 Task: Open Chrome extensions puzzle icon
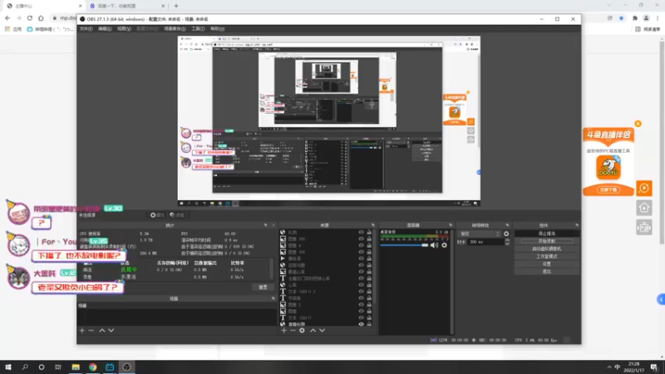point(635,18)
